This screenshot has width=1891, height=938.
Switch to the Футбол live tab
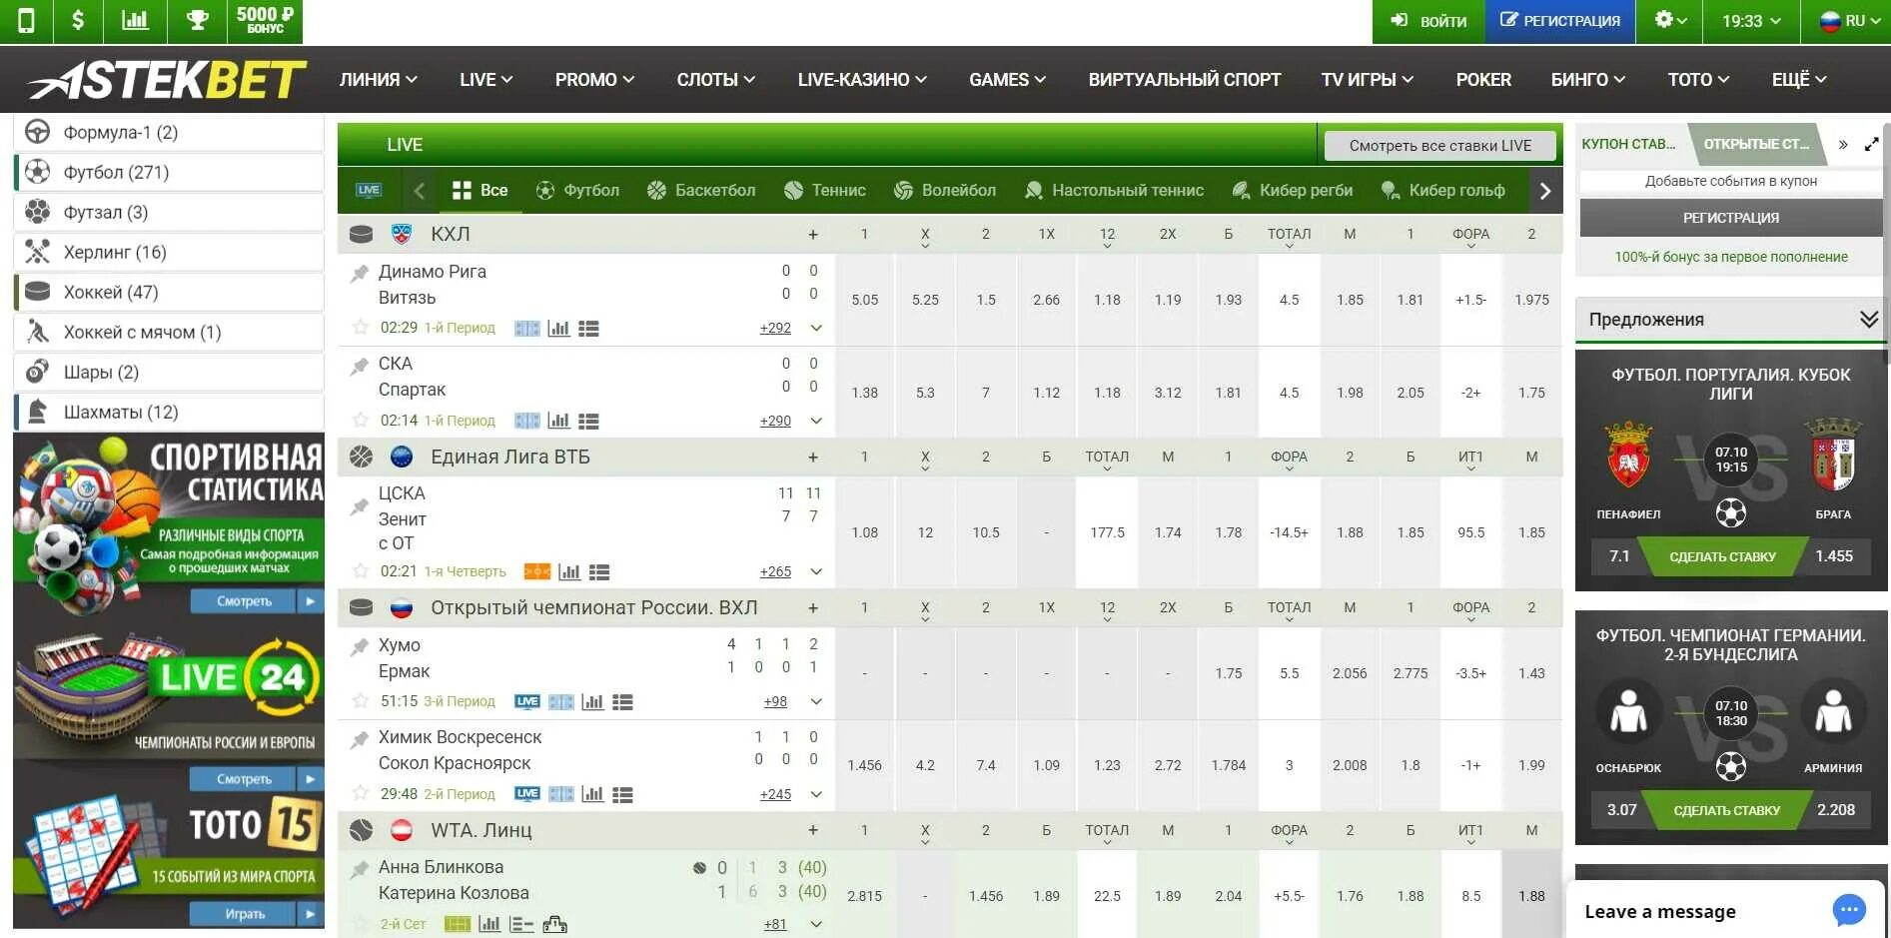point(577,191)
